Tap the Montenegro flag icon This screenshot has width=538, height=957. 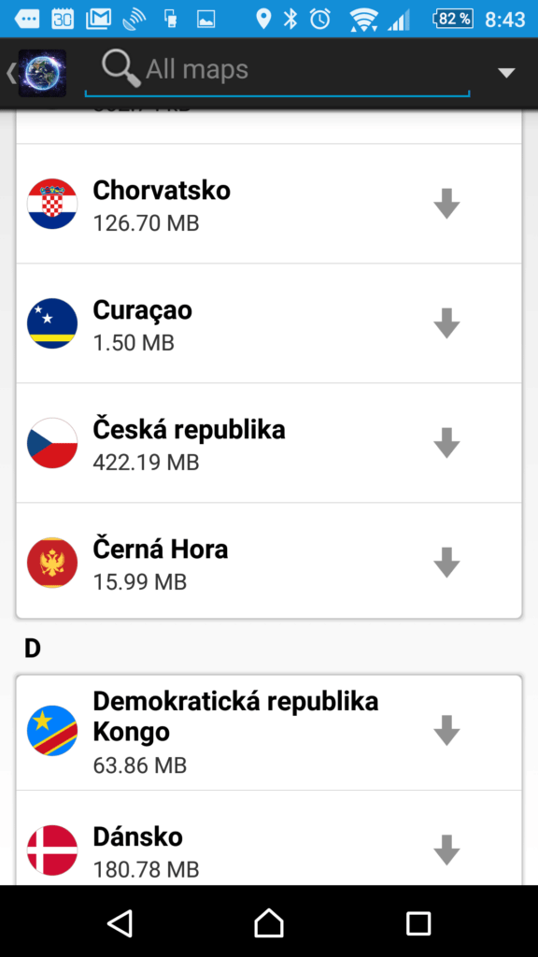(52, 563)
